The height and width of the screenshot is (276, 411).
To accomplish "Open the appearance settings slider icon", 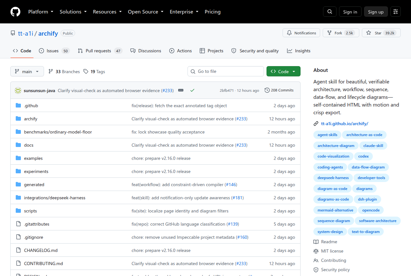I will click(x=396, y=12).
